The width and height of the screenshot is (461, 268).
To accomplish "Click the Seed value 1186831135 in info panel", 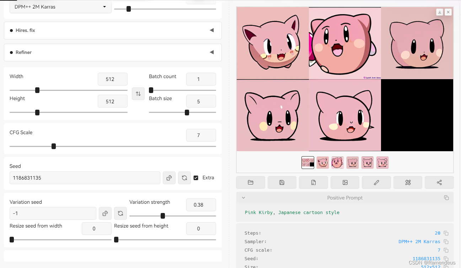I will coord(427,259).
